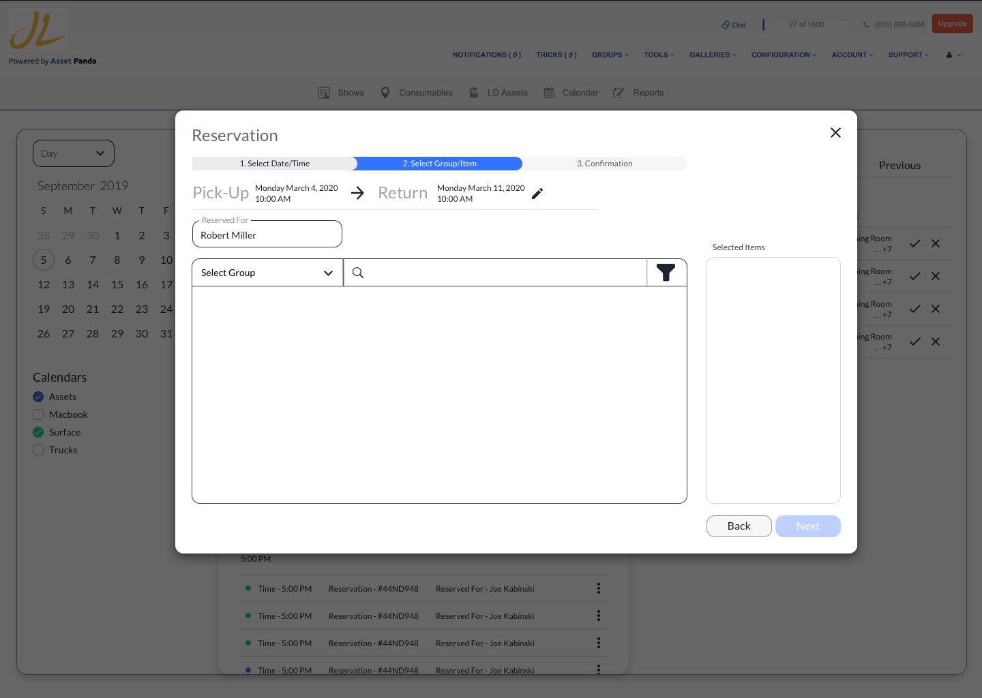This screenshot has width=982, height=698.
Task: Expand the Support menu
Action: click(908, 55)
